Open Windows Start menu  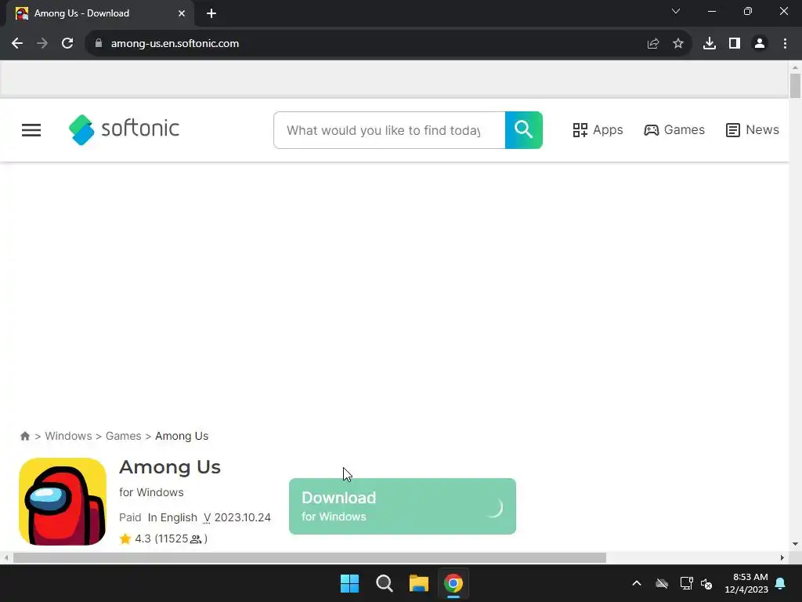[x=350, y=583]
